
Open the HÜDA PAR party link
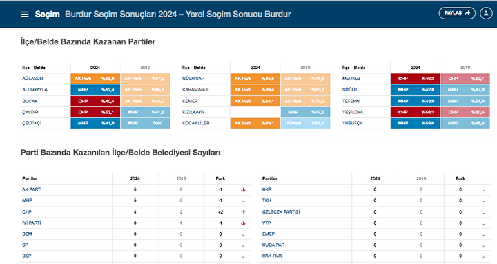273,245
